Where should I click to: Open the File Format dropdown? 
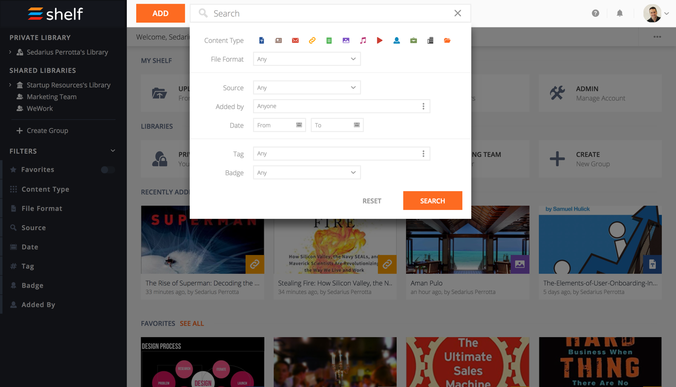tap(307, 59)
